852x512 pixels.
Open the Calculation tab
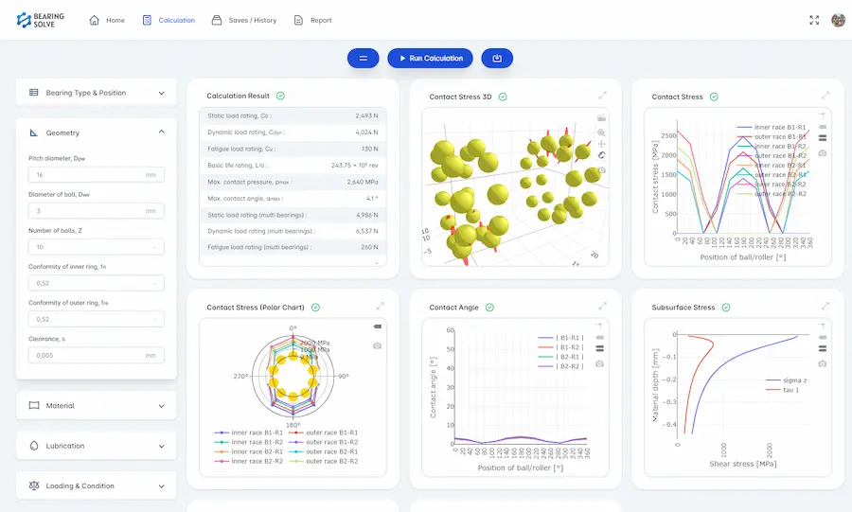(x=169, y=20)
